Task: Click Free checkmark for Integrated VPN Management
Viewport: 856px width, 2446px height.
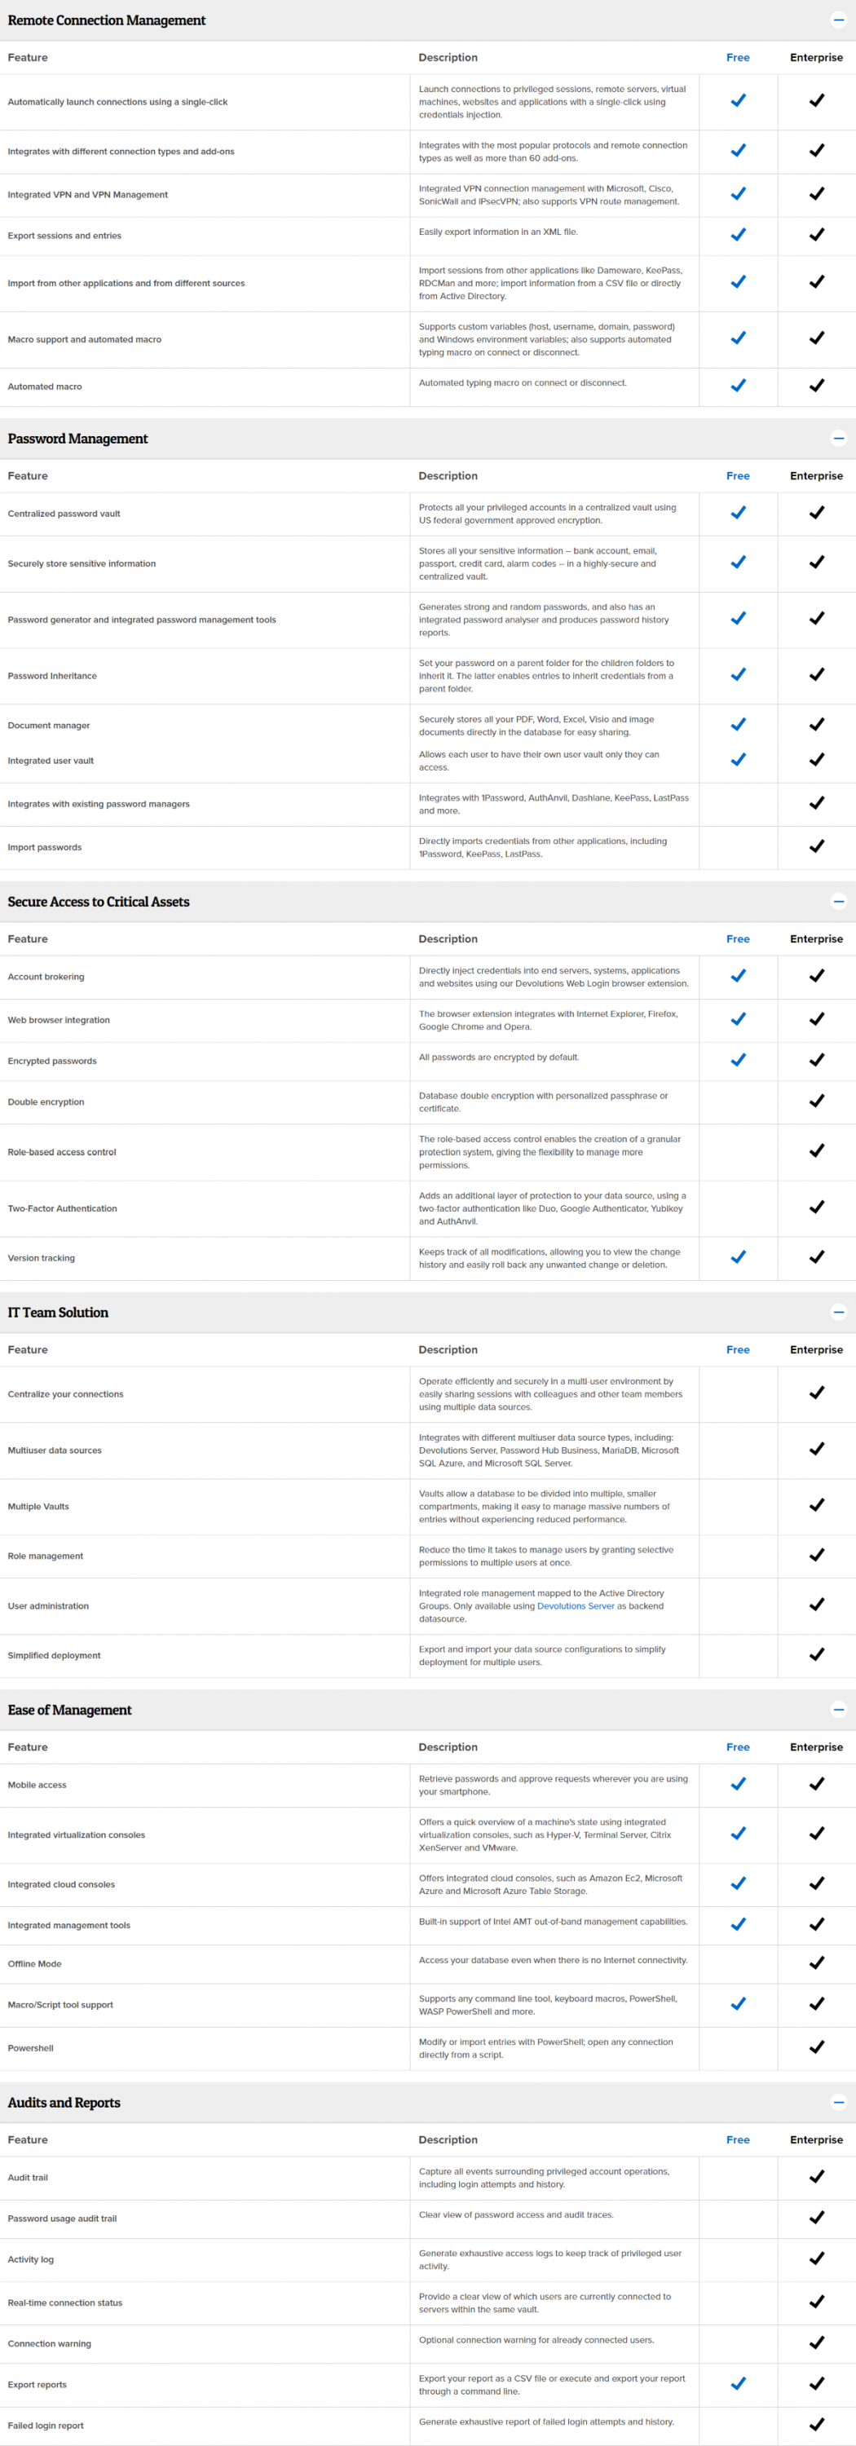Action: tap(739, 194)
